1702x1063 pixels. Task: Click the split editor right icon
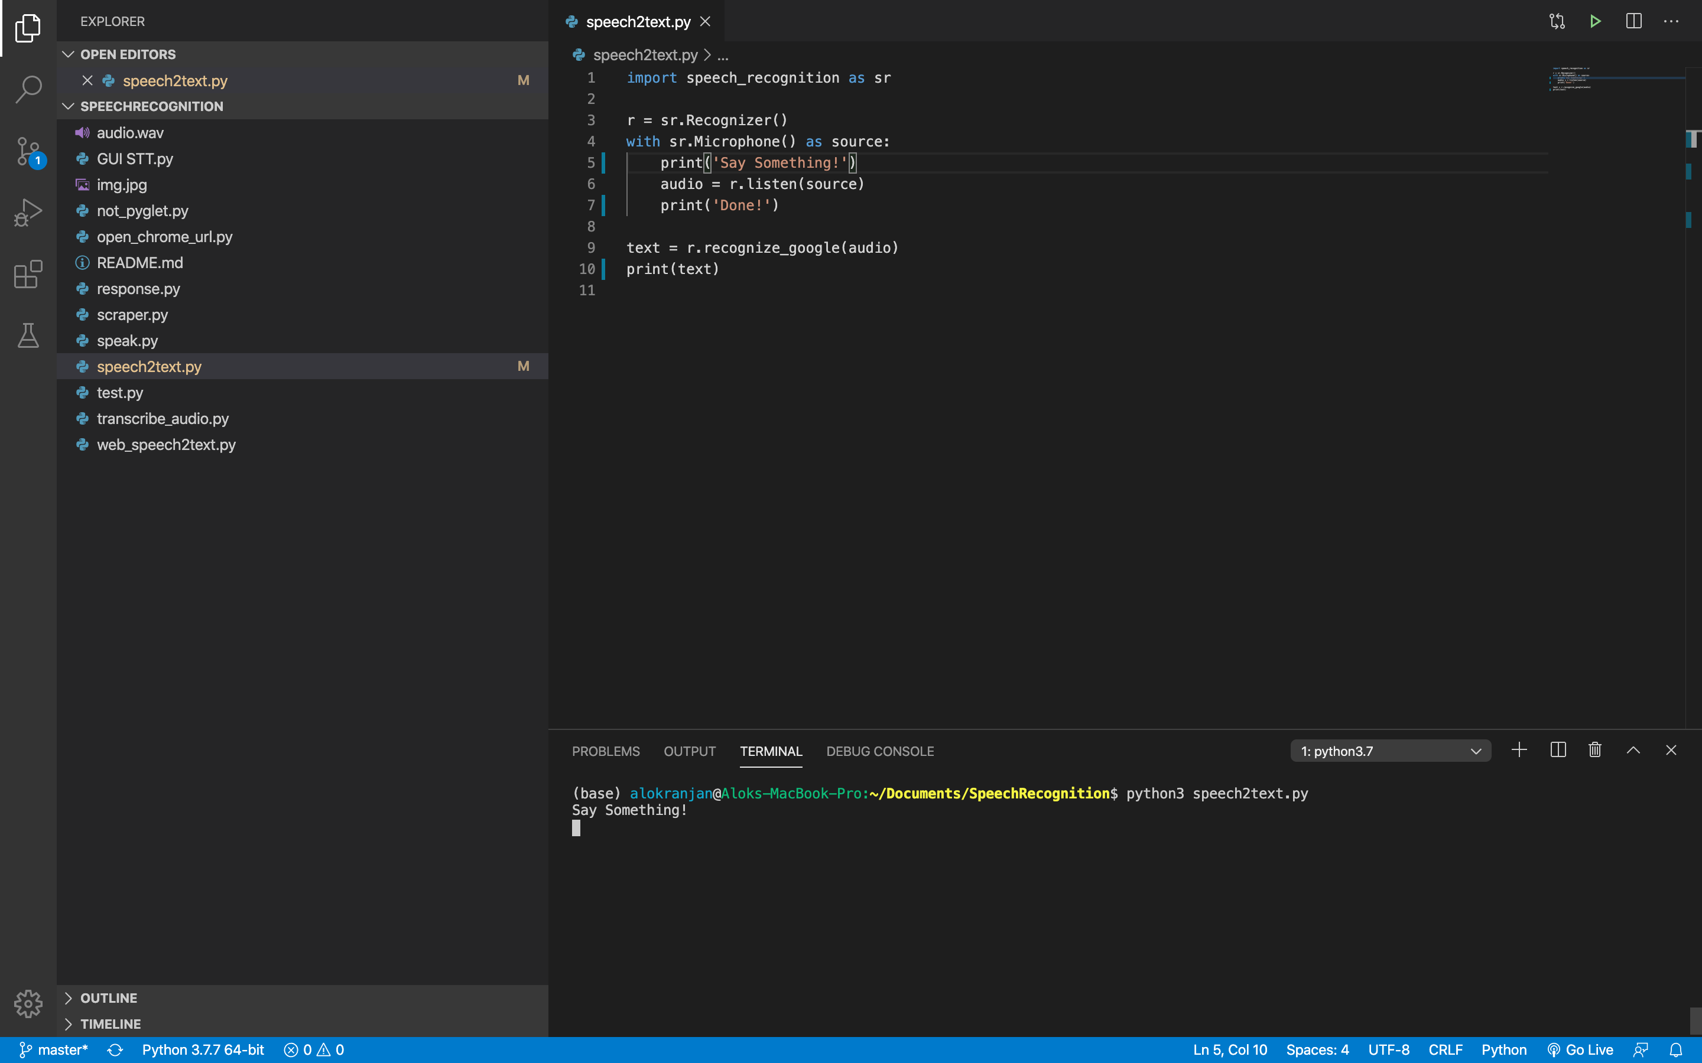[x=1633, y=21]
